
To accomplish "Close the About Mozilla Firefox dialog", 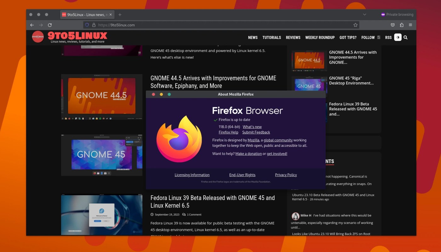I will click(x=153, y=94).
